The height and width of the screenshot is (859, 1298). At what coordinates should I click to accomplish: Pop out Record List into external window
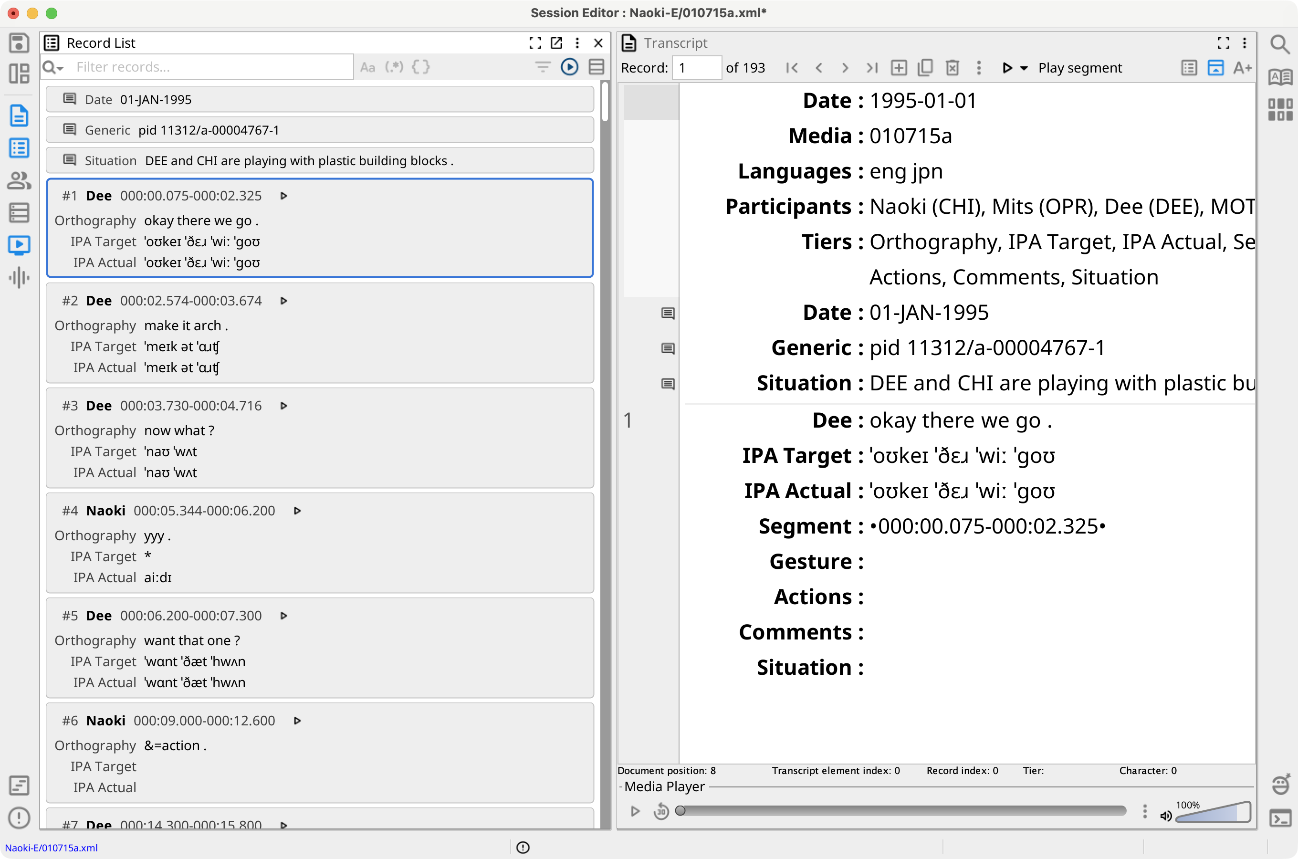[556, 43]
